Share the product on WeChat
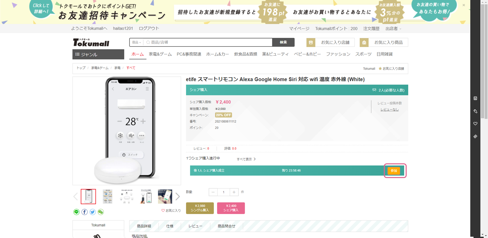Image resolution: width=488 pixels, height=238 pixels. [101, 212]
